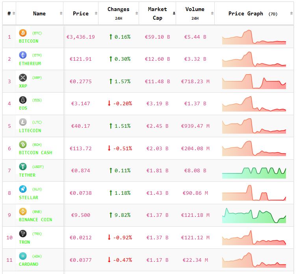This screenshot has width=297, height=274.
Task: Click the Tron coin icon
Action: [x=23, y=234]
